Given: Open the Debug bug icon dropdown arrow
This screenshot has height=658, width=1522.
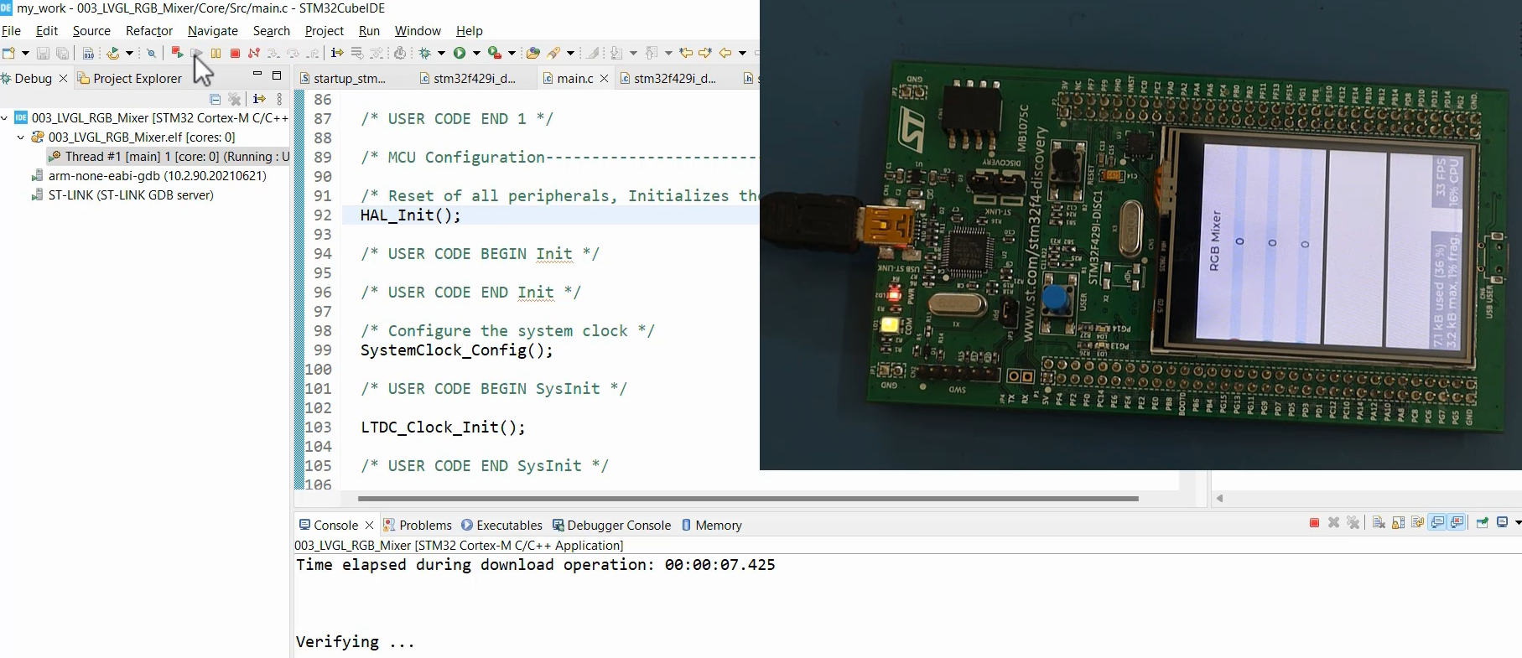Looking at the screenshot, I should coord(441,53).
